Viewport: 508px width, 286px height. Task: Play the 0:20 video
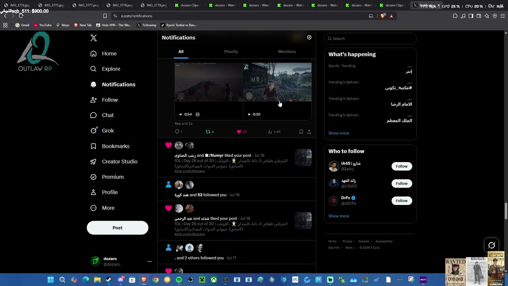click(x=249, y=114)
